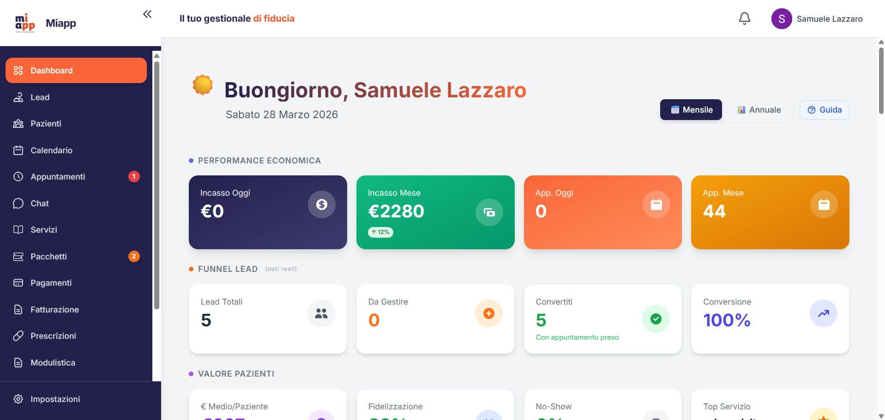This screenshot has height=420, width=885.
Task: Click the plus icon on Da Gestire card
Action: tap(489, 313)
